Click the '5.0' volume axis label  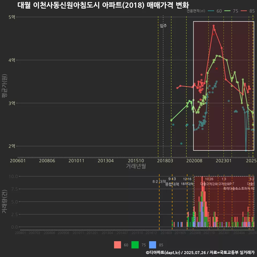click(x=14, y=202)
